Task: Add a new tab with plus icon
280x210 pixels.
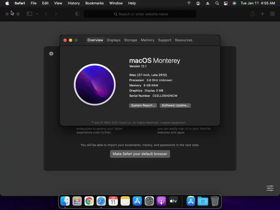Action: pyautogui.click(x=262, y=14)
